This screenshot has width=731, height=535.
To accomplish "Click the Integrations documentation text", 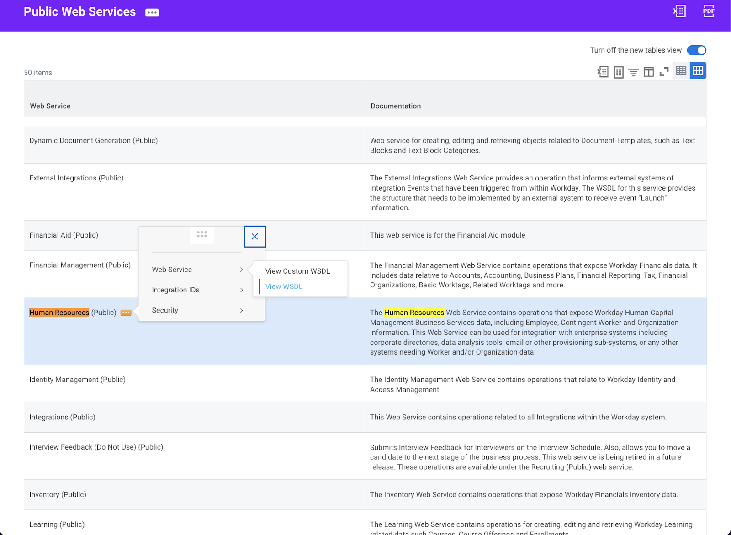I will click(x=518, y=417).
